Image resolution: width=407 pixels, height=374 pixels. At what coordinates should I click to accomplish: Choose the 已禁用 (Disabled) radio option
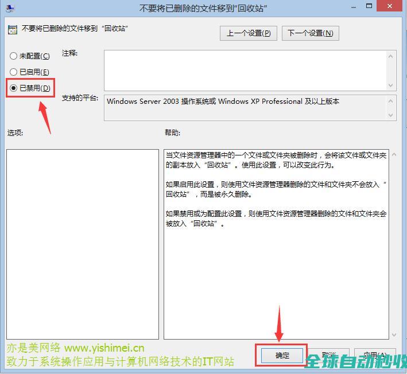[14, 88]
